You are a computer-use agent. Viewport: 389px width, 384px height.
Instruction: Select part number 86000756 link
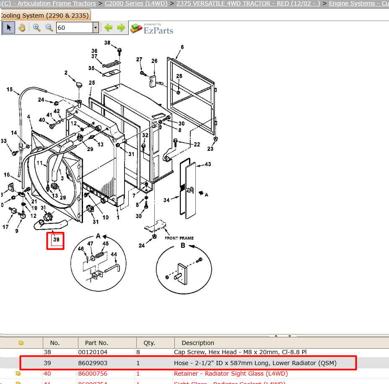point(93,374)
